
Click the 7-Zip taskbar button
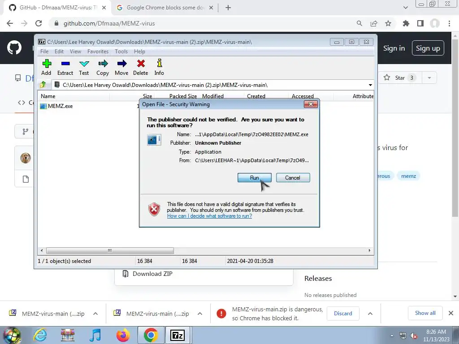(178, 335)
